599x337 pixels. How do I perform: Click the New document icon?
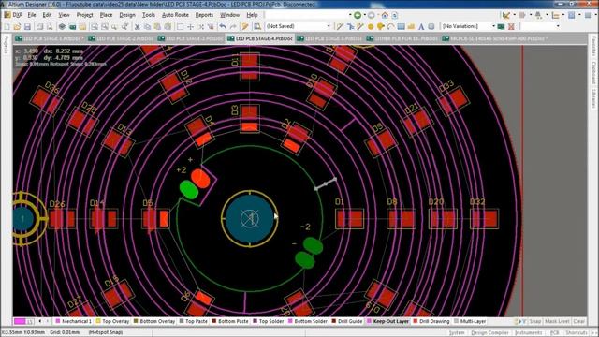[x=7, y=27]
